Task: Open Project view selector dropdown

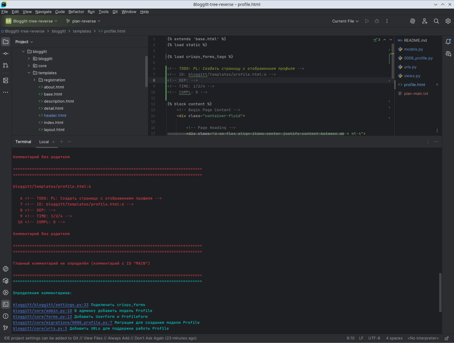Action: [x=24, y=42]
